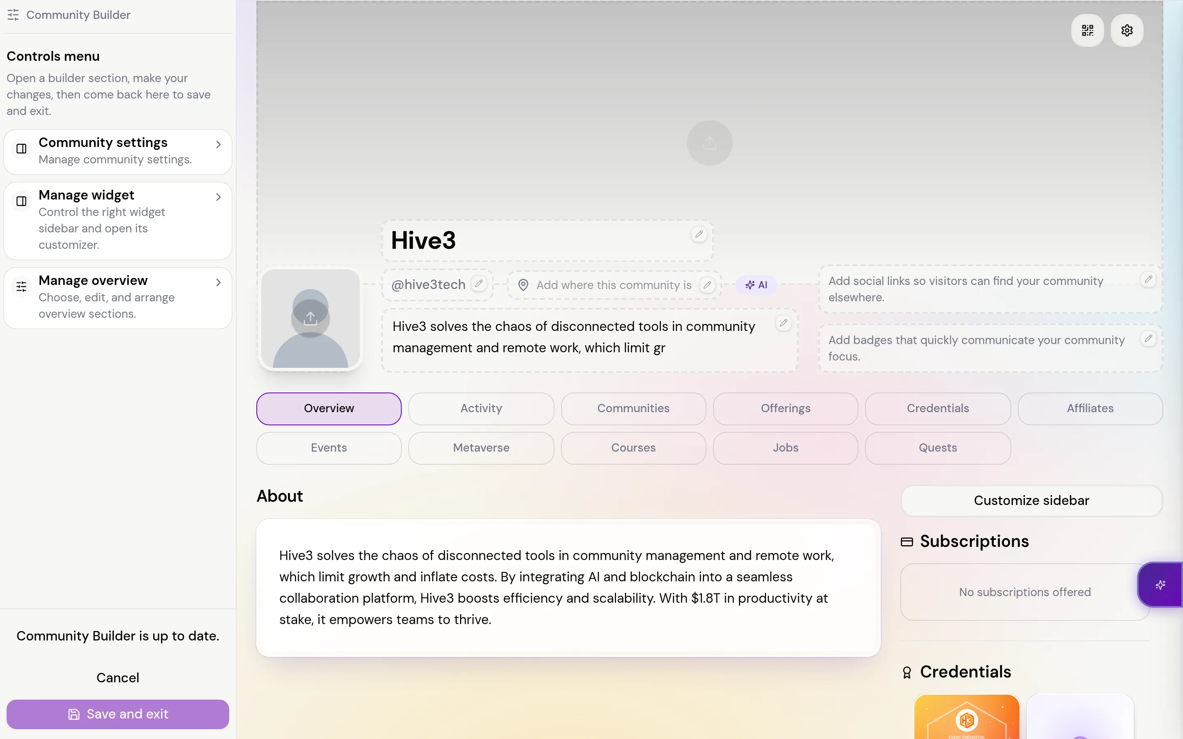
Task: Click the orange event credential thumbnail
Action: [967, 716]
